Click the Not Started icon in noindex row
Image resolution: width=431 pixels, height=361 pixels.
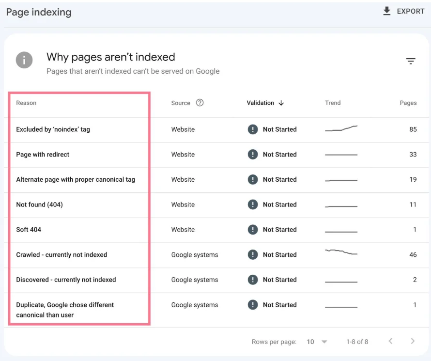tap(253, 129)
